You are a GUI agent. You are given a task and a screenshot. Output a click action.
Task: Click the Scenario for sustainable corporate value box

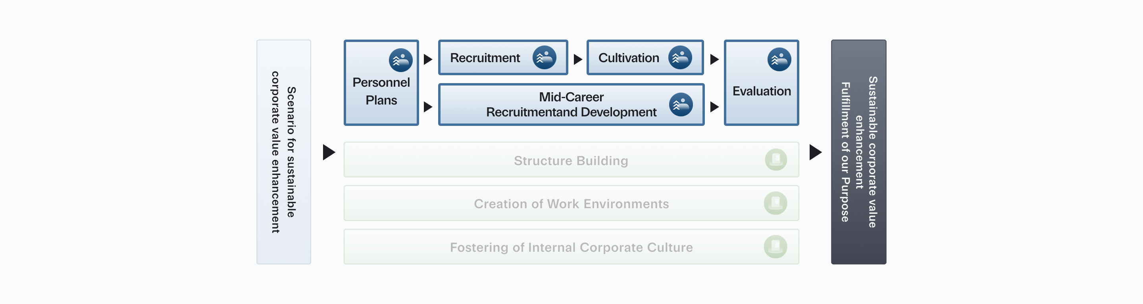(283, 152)
